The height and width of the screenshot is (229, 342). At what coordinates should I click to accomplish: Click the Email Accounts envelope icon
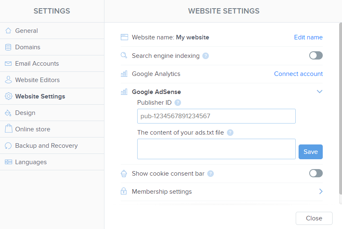pyautogui.click(x=8, y=64)
